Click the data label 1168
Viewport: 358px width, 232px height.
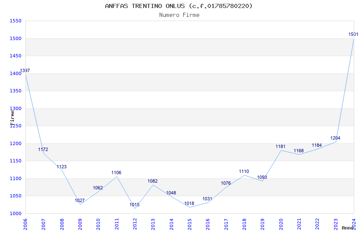(x=299, y=151)
